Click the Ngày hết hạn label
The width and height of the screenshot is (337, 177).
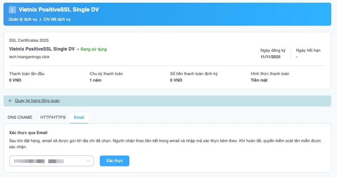point(308,51)
